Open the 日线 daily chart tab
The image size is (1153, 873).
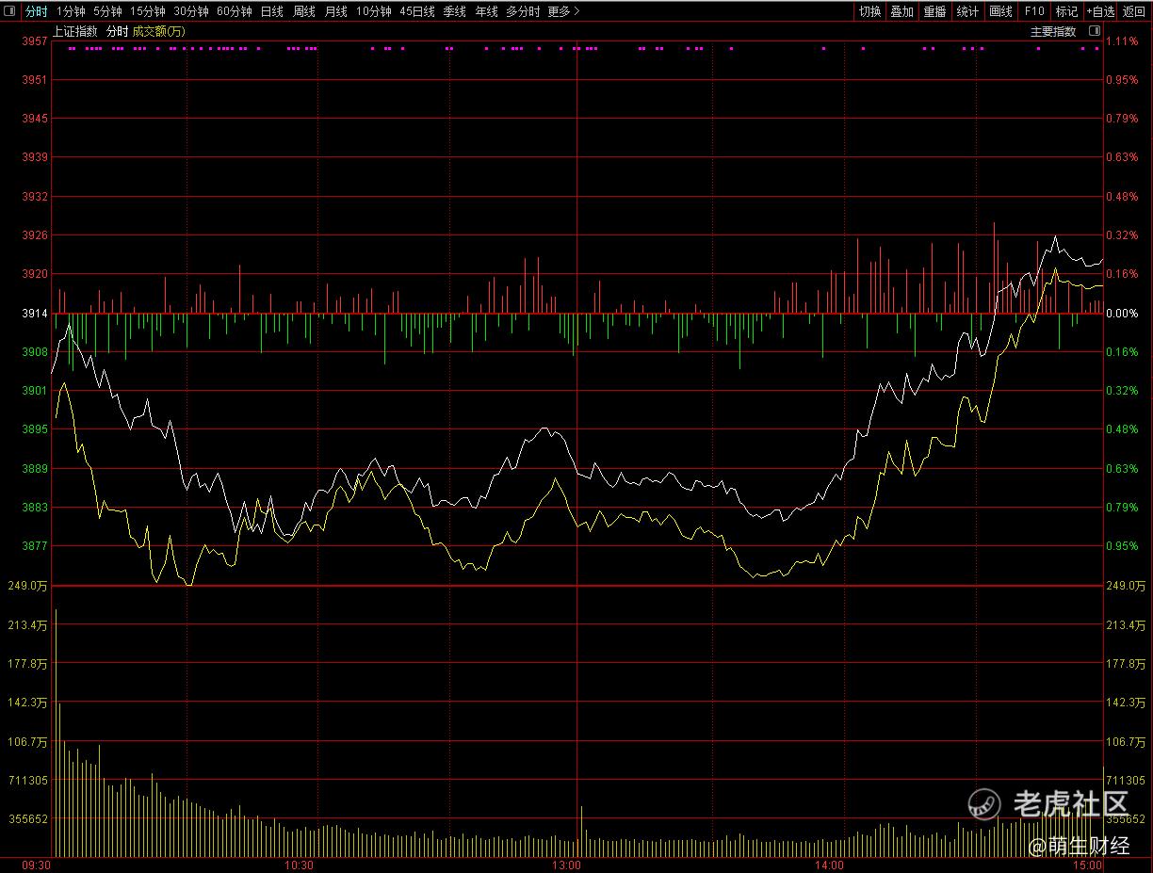pyautogui.click(x=271, y=11)
